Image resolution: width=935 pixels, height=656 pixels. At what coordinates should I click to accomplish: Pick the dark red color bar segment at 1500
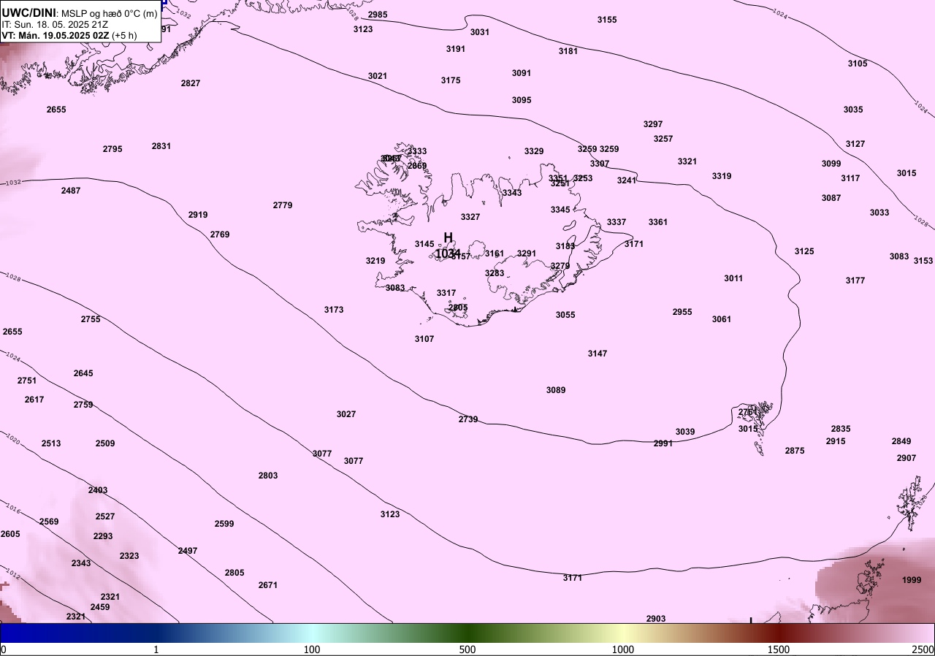click(x=779, y=633)
